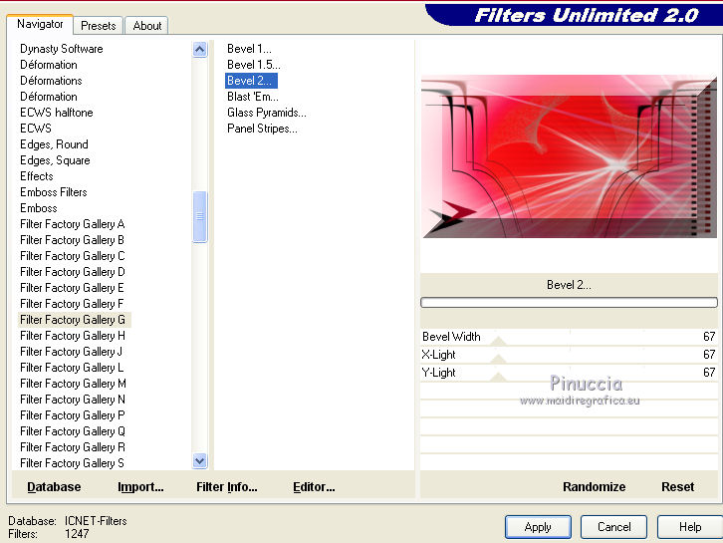Viewport: 723px width, 543px height.
Task: Click the category list scroll down arrow
Action: (x=199, y=460)
